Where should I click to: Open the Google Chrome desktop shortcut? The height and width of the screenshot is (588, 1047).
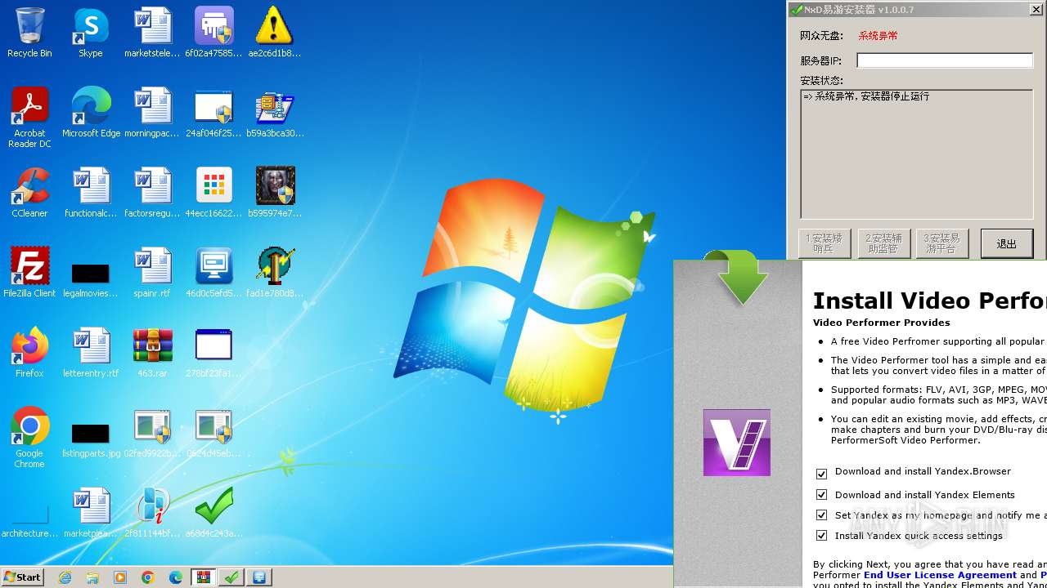pos(29,438)
